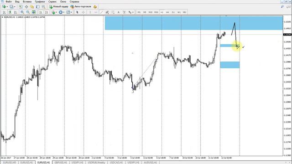Select the Horizontal Line tool
The image size is (292, 164).
point(96,12)
